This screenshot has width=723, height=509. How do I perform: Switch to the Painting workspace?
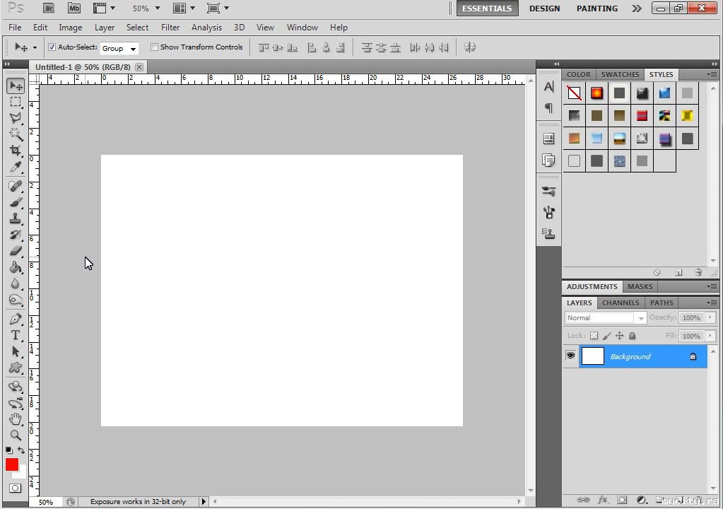[x=596, y=8]
